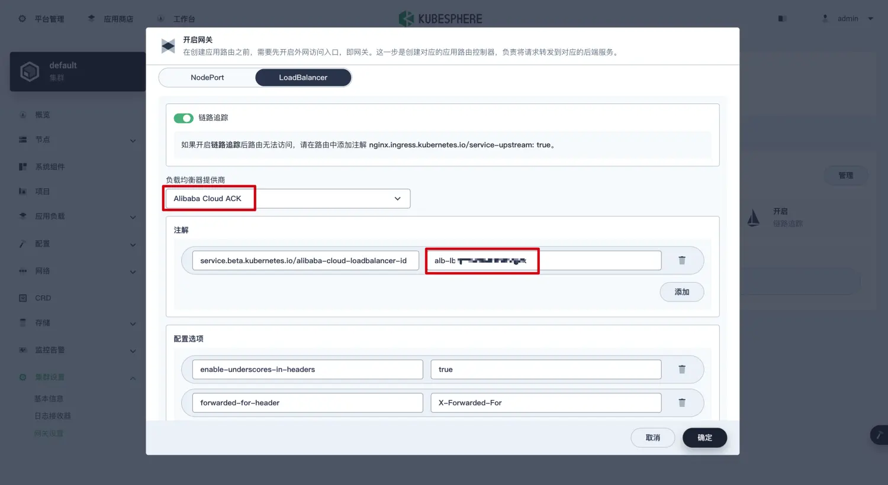Click the 网络 sidebar icon
The height and width of the screenshot is (485, 888).
(x=23, y=271)
